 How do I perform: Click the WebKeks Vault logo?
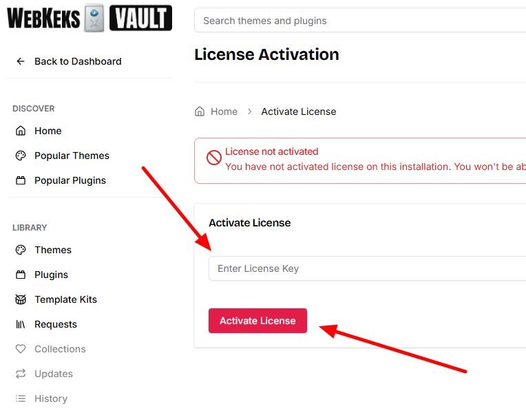point(90,18)
